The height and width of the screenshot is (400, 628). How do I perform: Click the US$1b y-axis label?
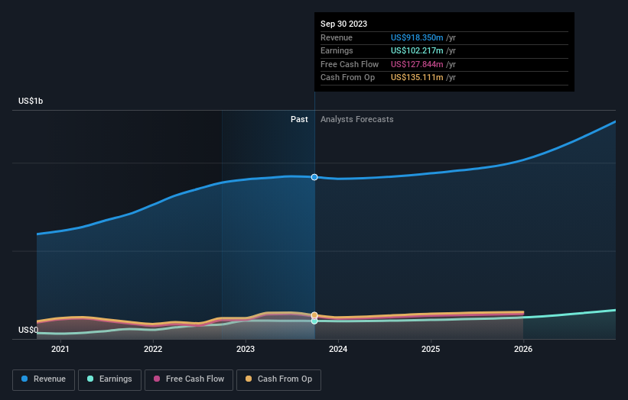[31, 101]
